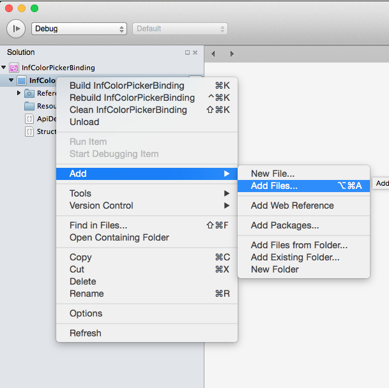
Task: Choose Add Existing Folder...
Action: pos(303,257)
